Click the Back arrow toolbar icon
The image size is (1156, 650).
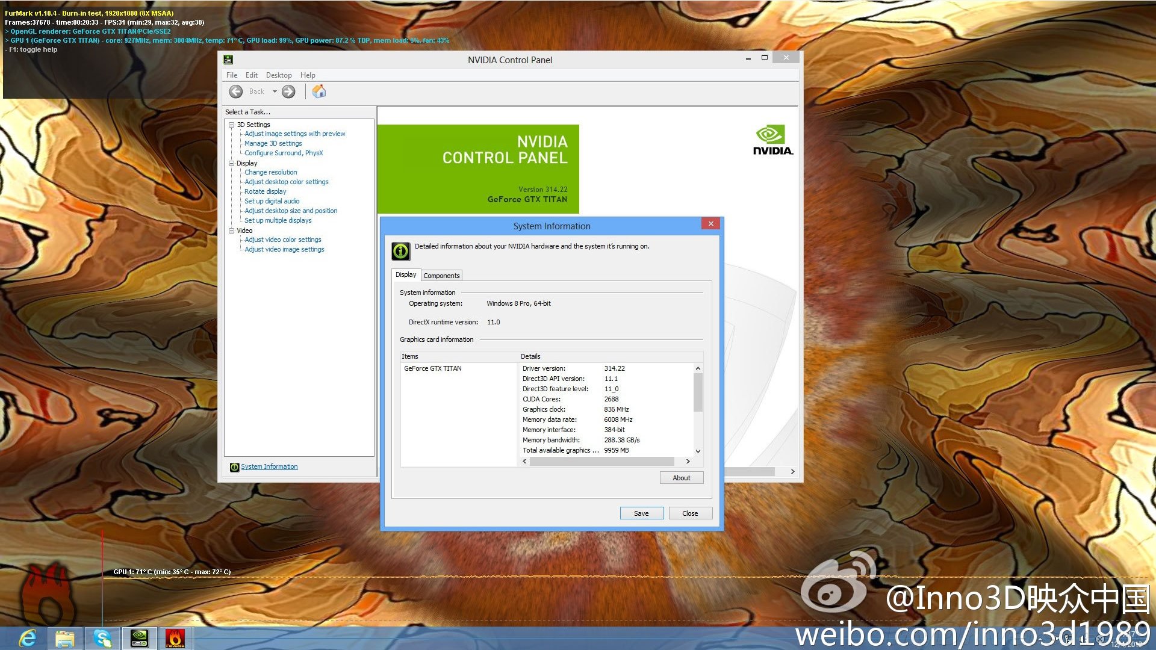(x=236, y=91)
